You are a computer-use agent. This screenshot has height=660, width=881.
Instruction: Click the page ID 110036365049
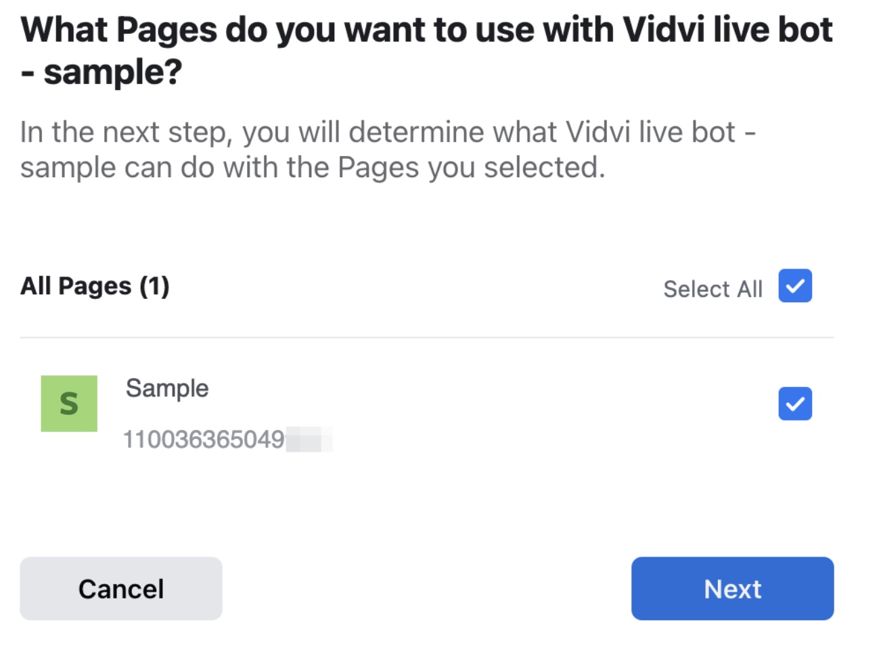pyautogui.click(x=204, y=440)
